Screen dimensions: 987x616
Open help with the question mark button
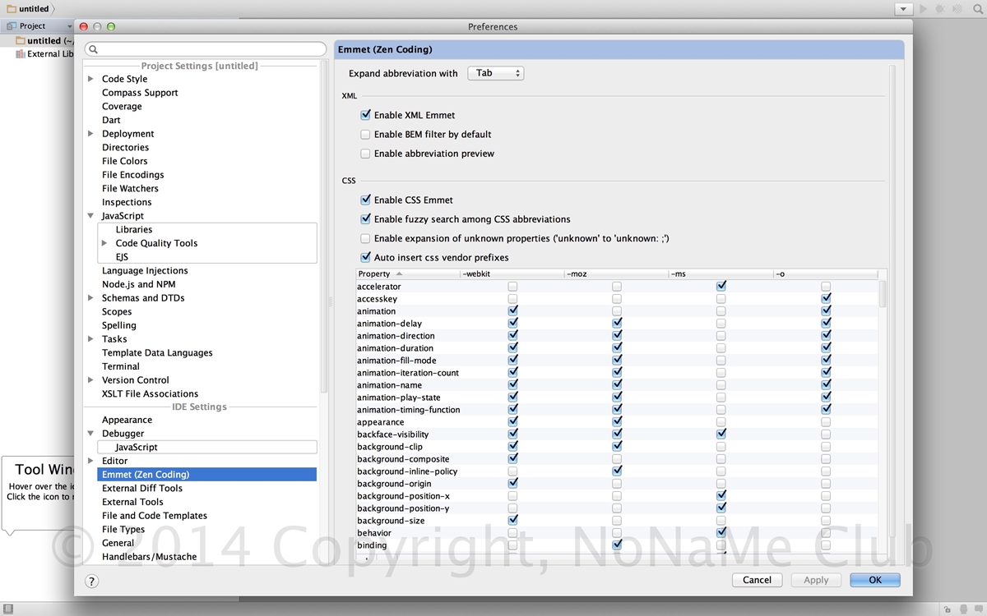pos(92,581)
